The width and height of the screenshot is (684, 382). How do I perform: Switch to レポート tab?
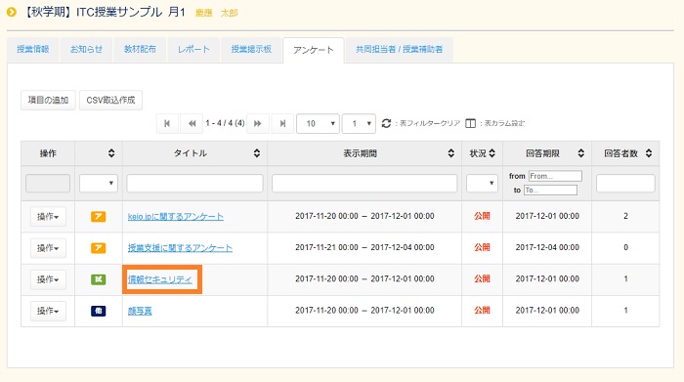coord(193,49)
